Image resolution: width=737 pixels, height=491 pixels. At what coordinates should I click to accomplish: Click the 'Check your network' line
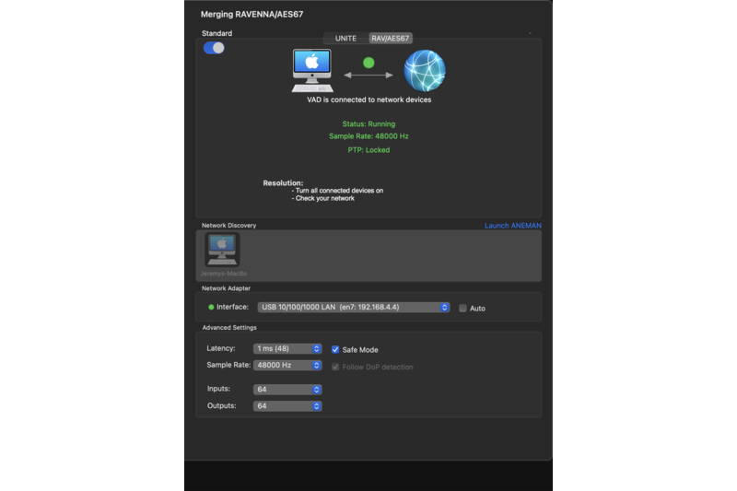coord(323,198)
